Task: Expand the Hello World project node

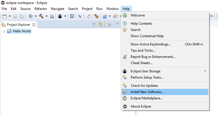Action: [x=4, y=32]
